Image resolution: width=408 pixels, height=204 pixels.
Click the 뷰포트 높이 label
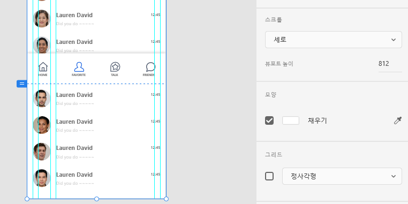pyautogui.click(x=279, y=64)
